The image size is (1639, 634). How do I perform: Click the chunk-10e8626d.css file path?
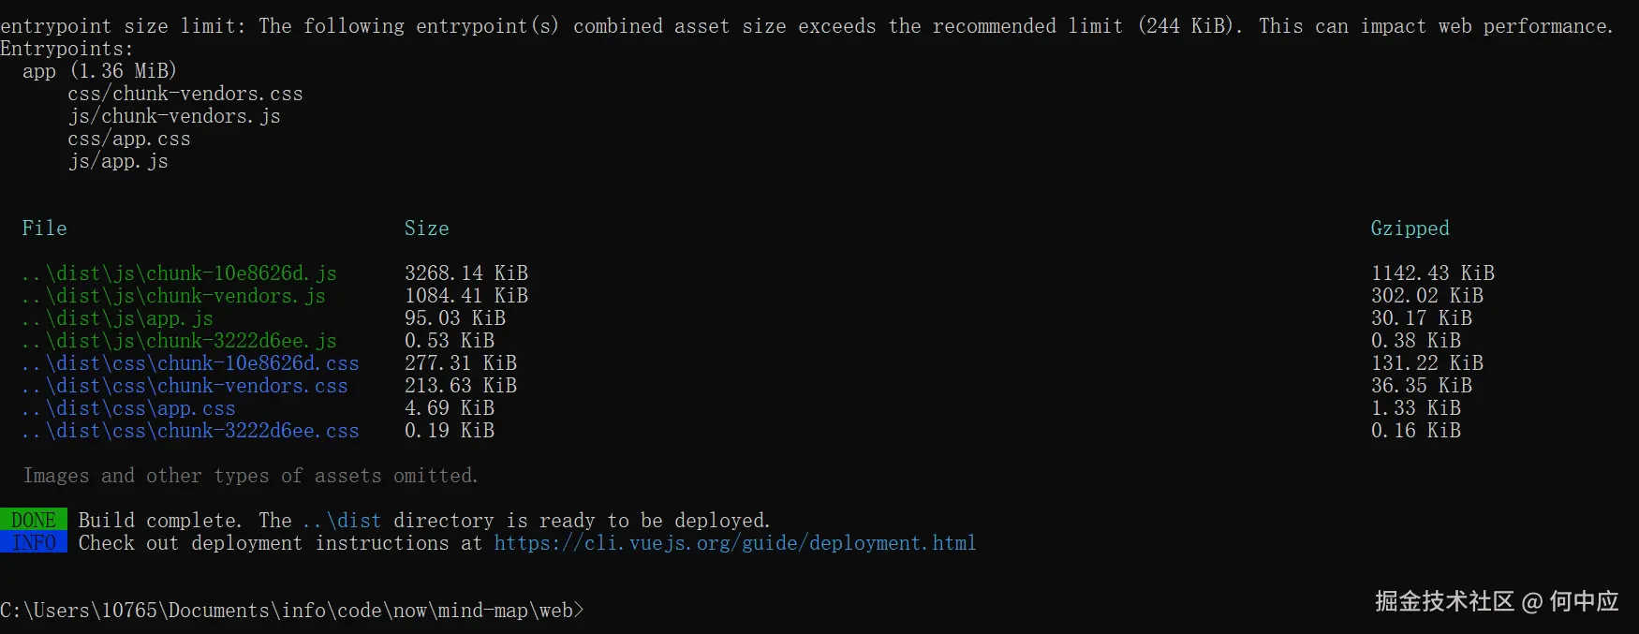tap(190, 363)
